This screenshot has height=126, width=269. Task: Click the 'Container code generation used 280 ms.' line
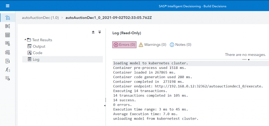pyautogui.click(x=153, y=77)
